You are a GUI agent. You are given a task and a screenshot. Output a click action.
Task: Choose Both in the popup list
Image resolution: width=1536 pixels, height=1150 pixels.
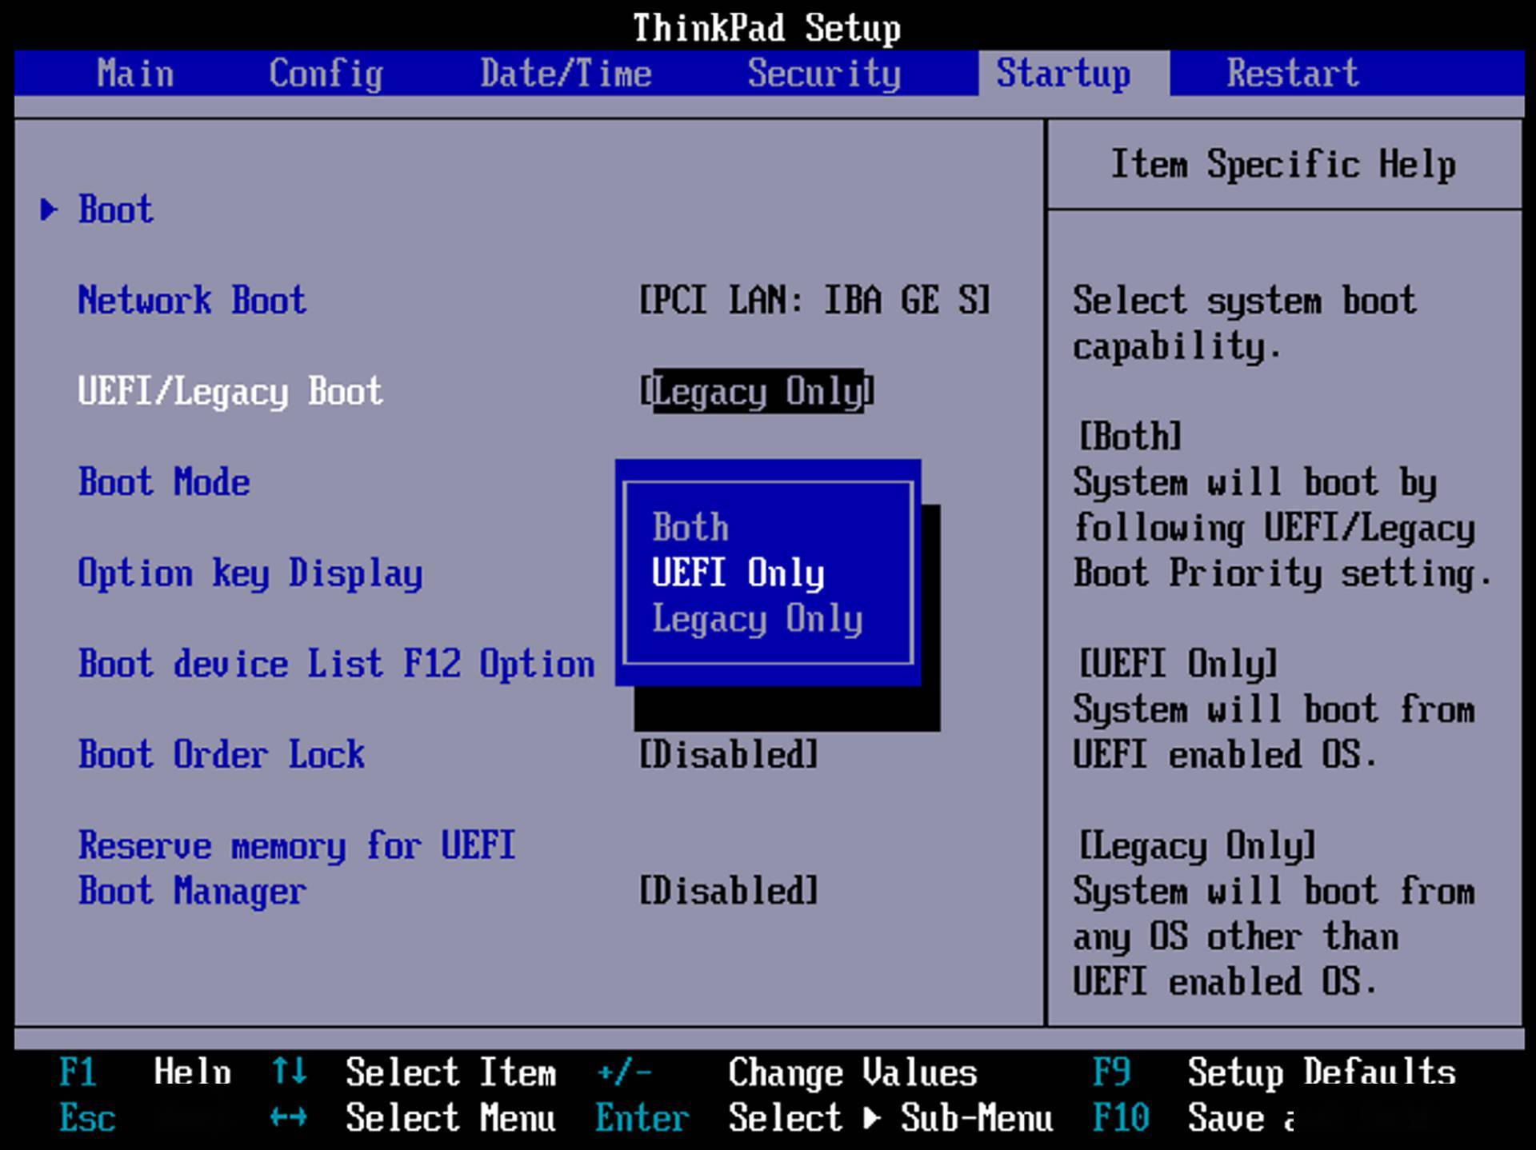pyautogui.click(x=690, y=528)
